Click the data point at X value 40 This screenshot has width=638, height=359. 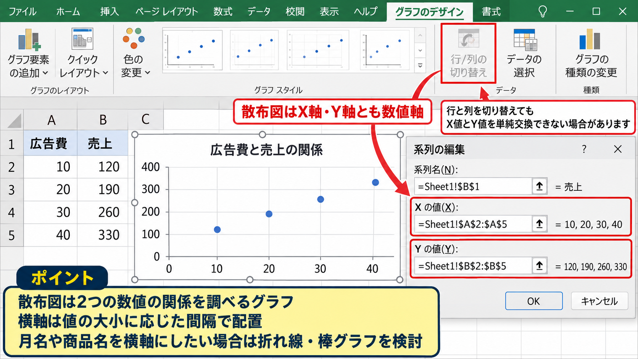click(375, 182)
